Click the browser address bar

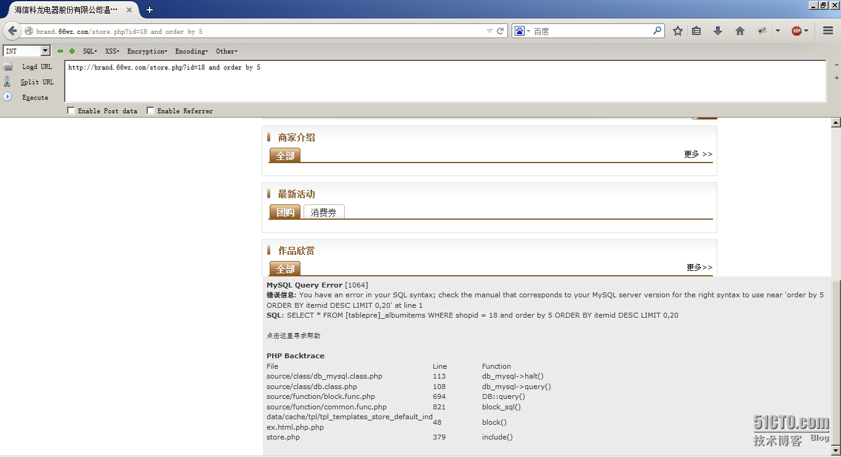[x=259, y=31]
